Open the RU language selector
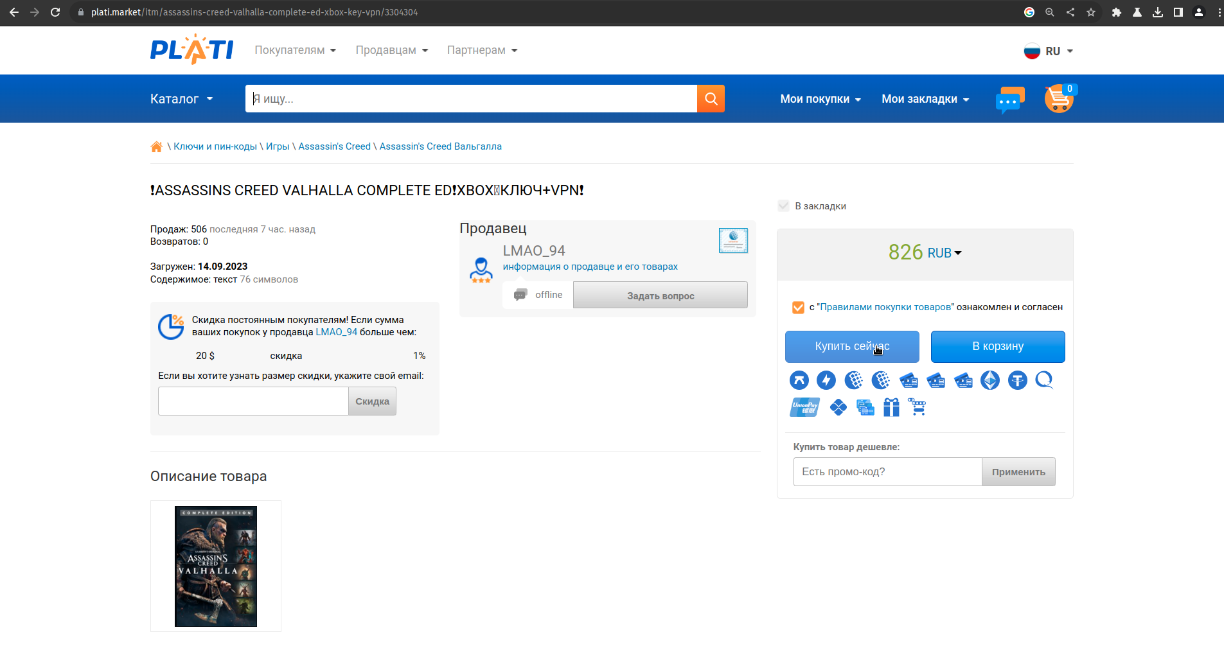This screenshot has width=1224, height=648. tap(1049, 51)
